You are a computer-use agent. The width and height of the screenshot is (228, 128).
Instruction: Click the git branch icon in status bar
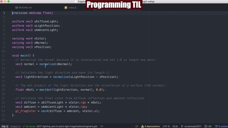[x=182, y=127]
